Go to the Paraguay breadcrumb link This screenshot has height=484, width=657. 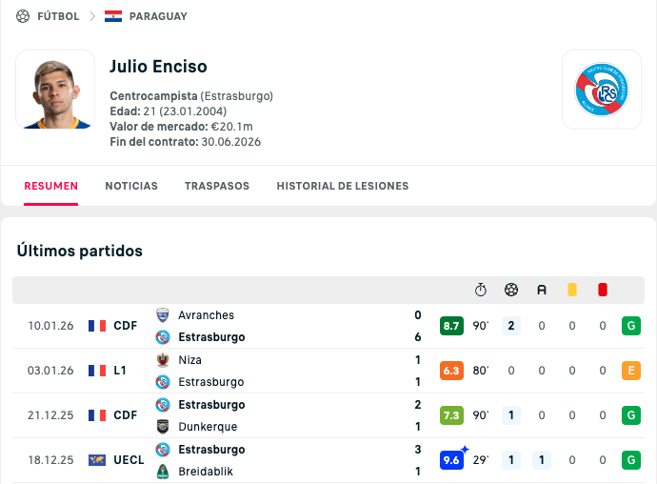click(x=158, y=16)
